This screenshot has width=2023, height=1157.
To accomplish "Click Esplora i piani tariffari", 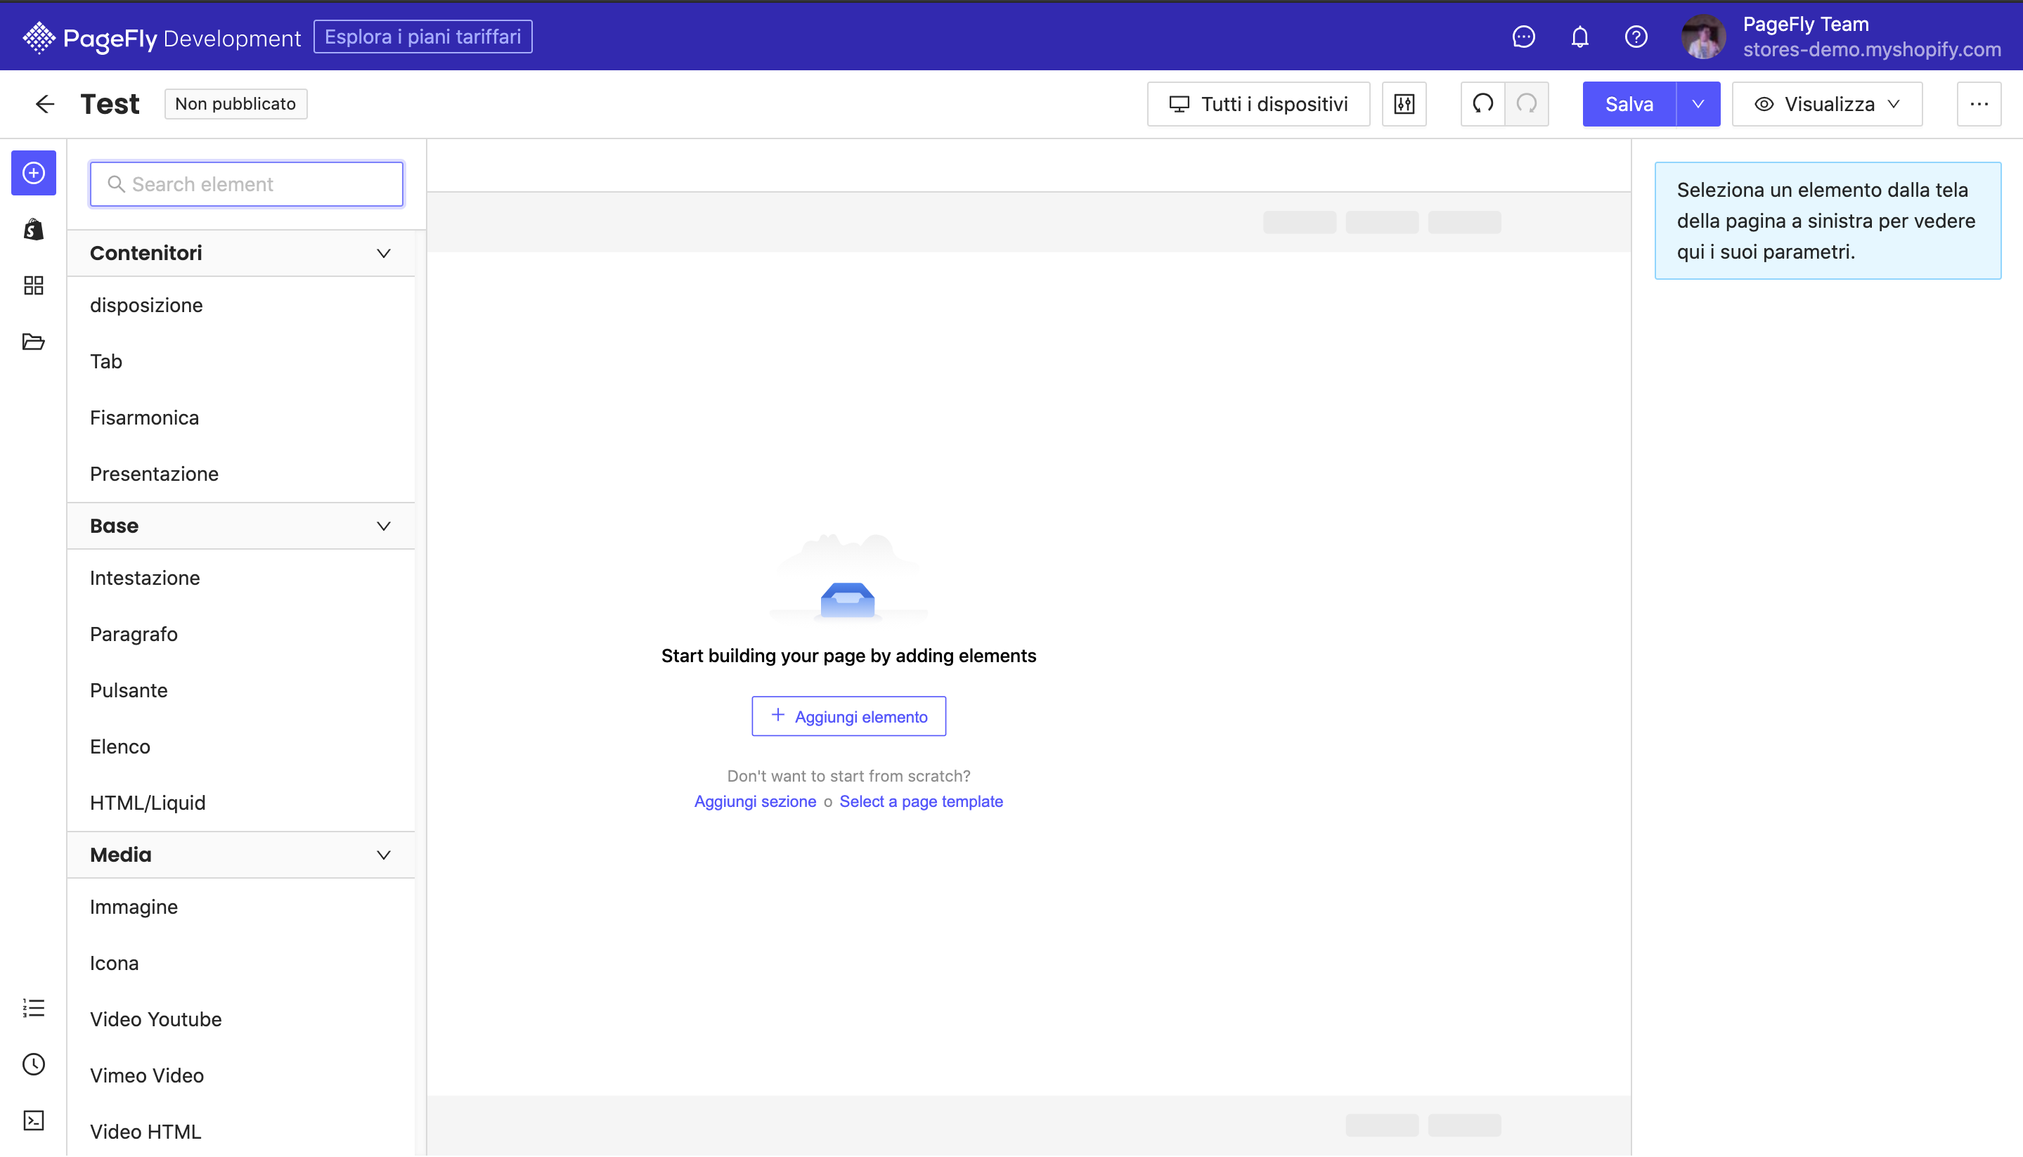I will coord(422,37).
